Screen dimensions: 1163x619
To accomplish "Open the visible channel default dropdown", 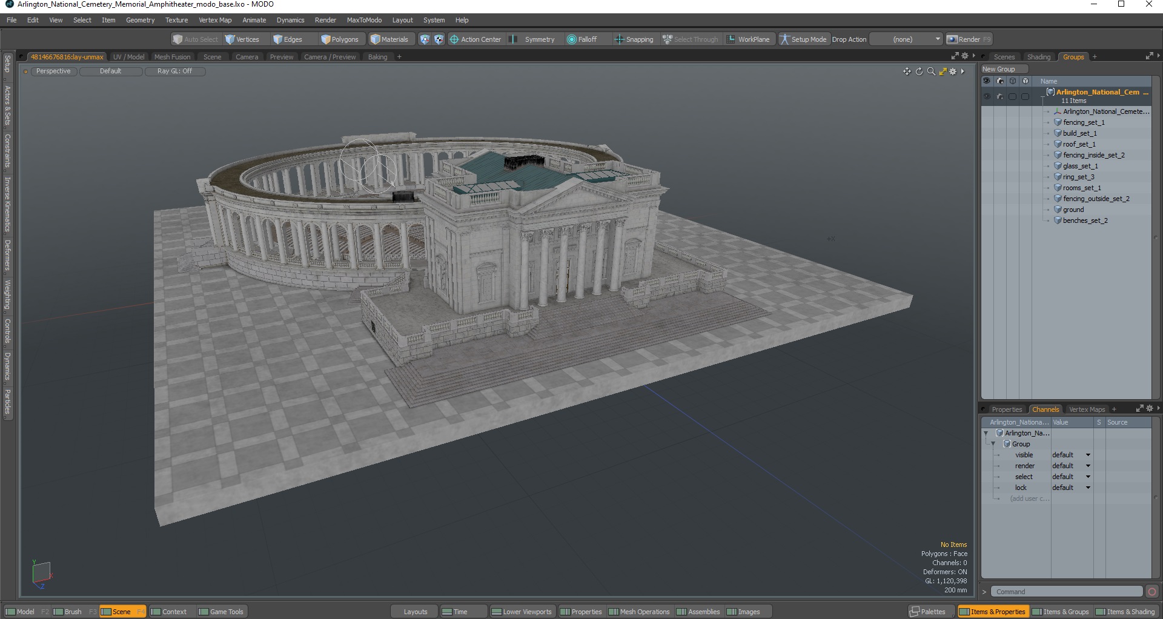I will pos(1071,455).
